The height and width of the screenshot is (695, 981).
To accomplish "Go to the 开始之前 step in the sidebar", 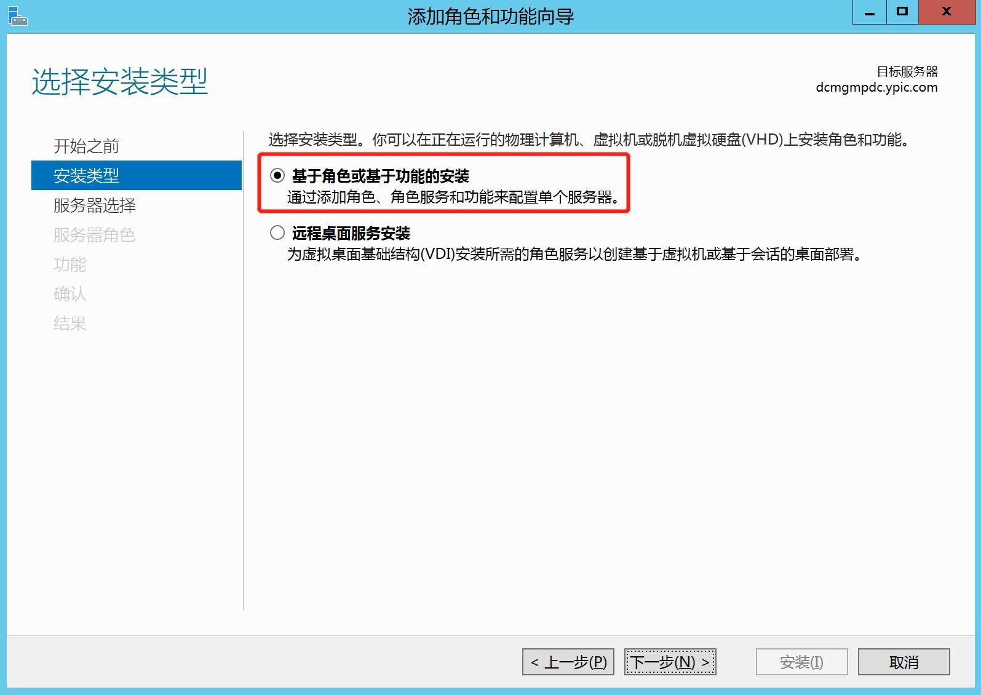I will coord(86,146).
